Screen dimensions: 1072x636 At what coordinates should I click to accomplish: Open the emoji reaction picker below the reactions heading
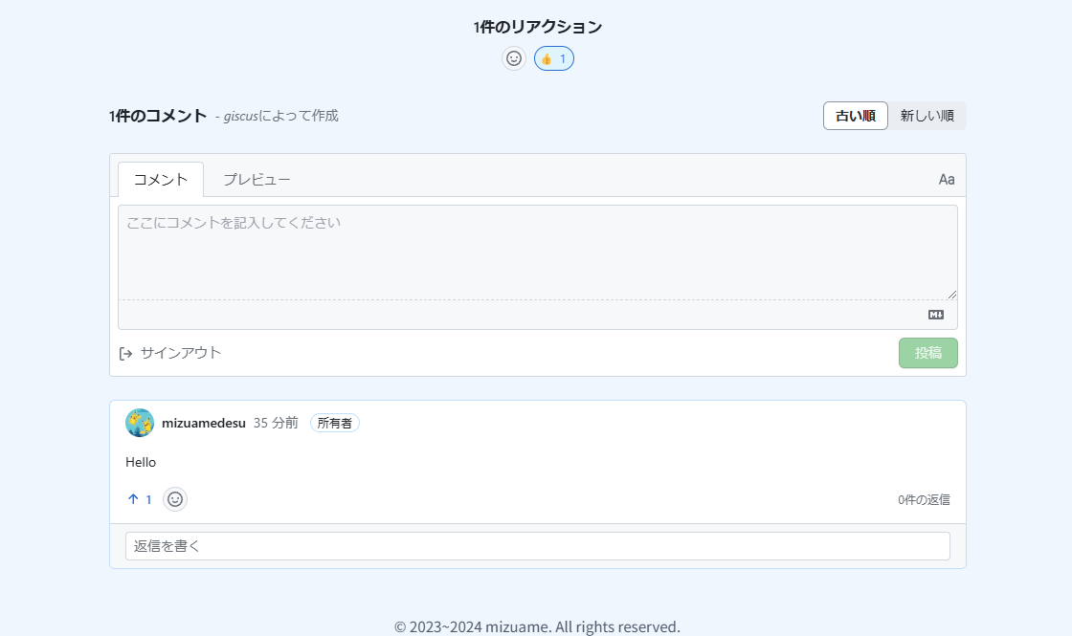514,58
